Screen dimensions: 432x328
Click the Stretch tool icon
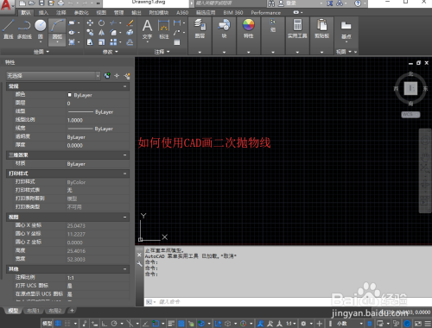coord(90,42)
